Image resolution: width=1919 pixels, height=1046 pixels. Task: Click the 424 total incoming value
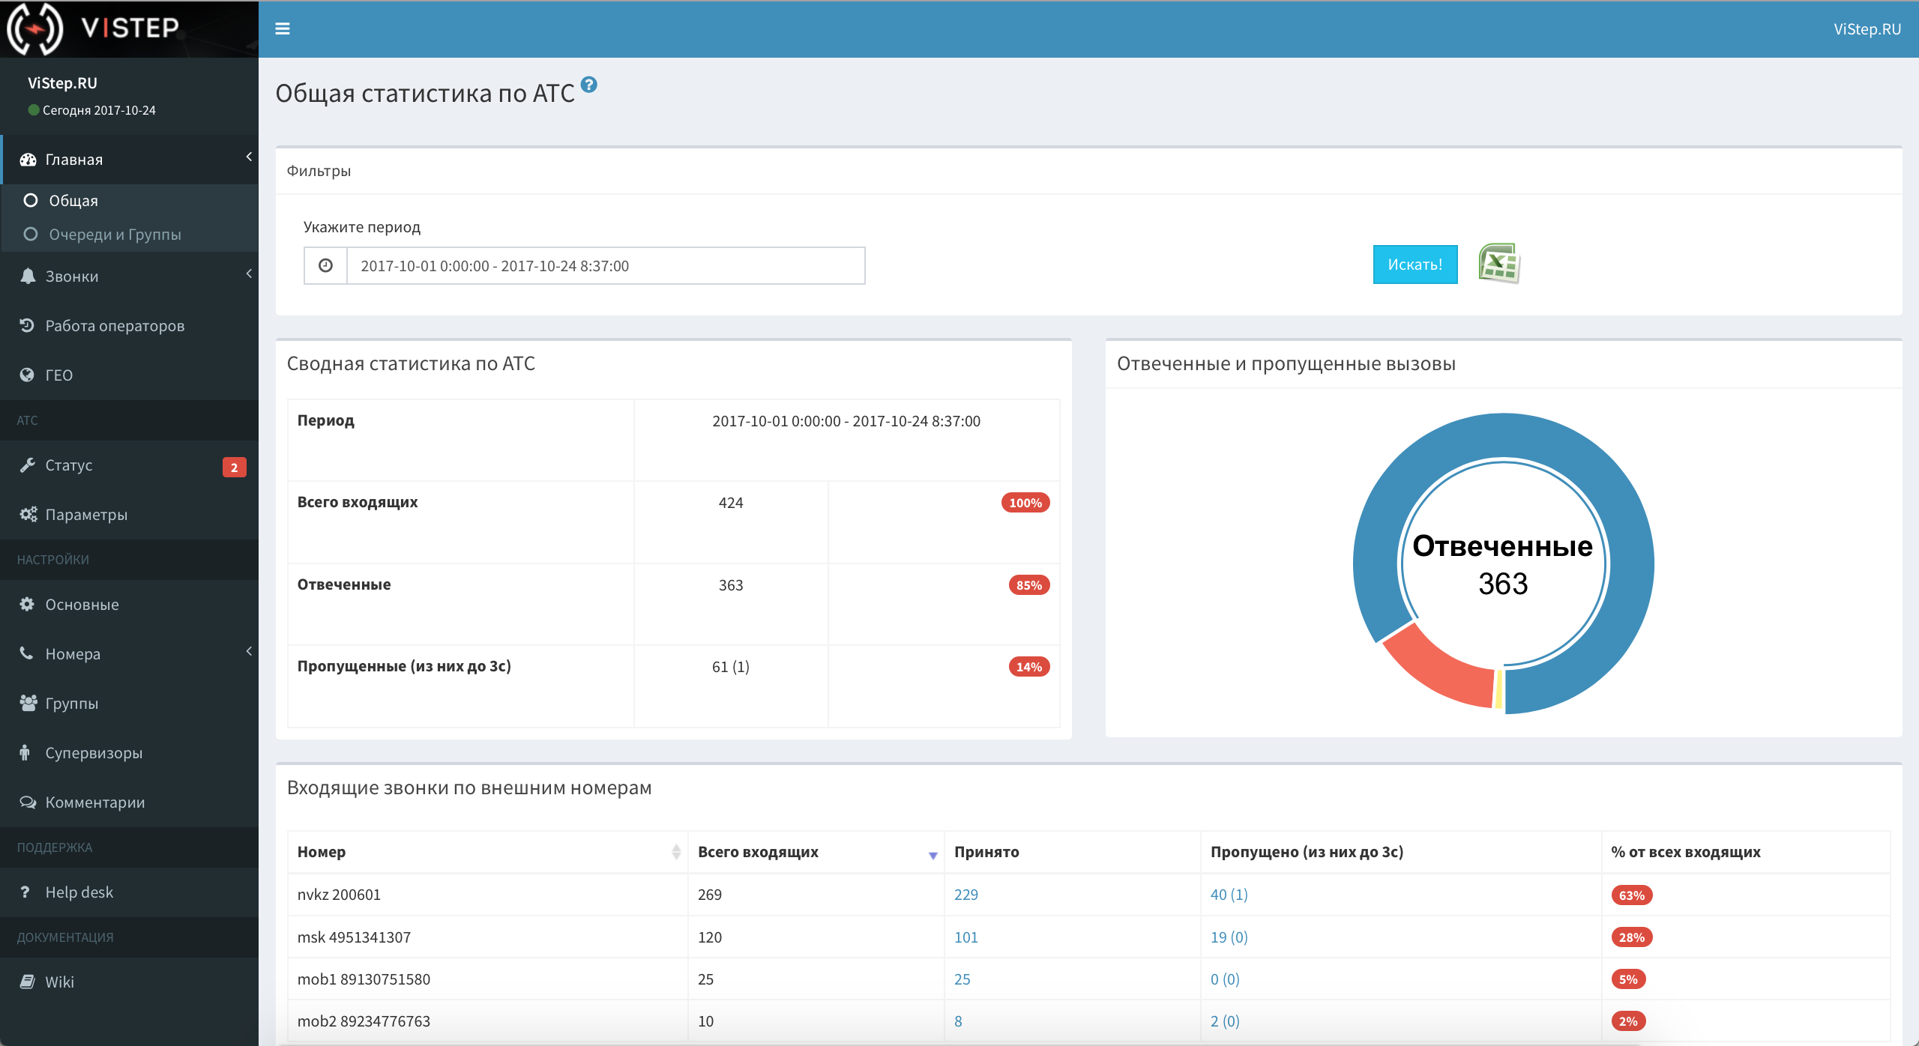(731, 503)
